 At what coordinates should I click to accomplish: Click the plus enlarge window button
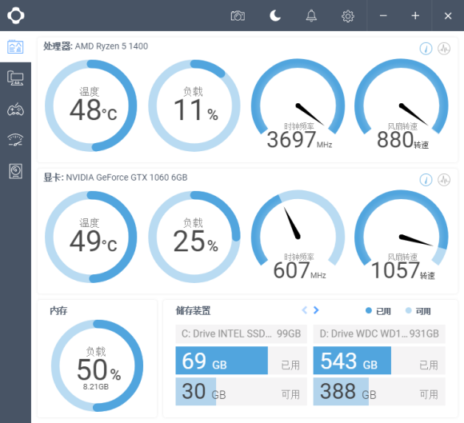[415, 16]
